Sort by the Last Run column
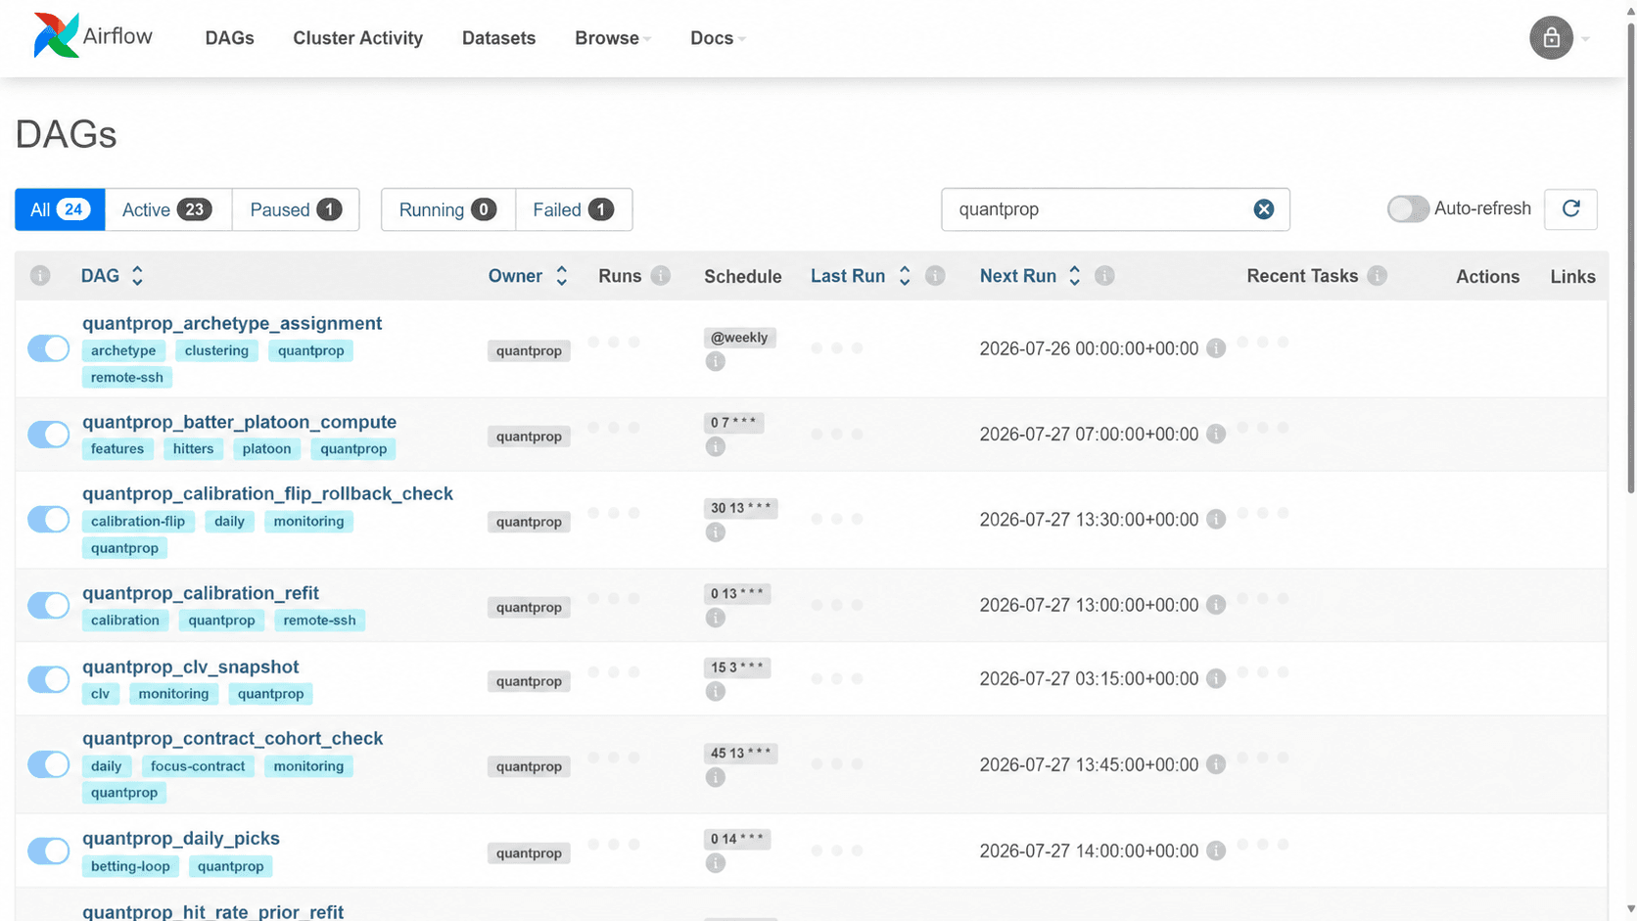 pyautogui.click(x=861, y=276)
